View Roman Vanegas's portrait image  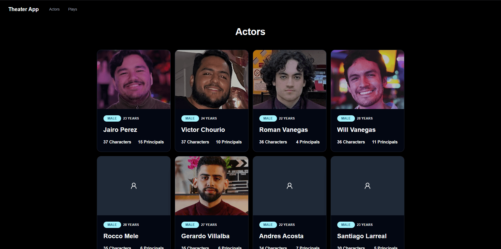click(x=290, y=79)
